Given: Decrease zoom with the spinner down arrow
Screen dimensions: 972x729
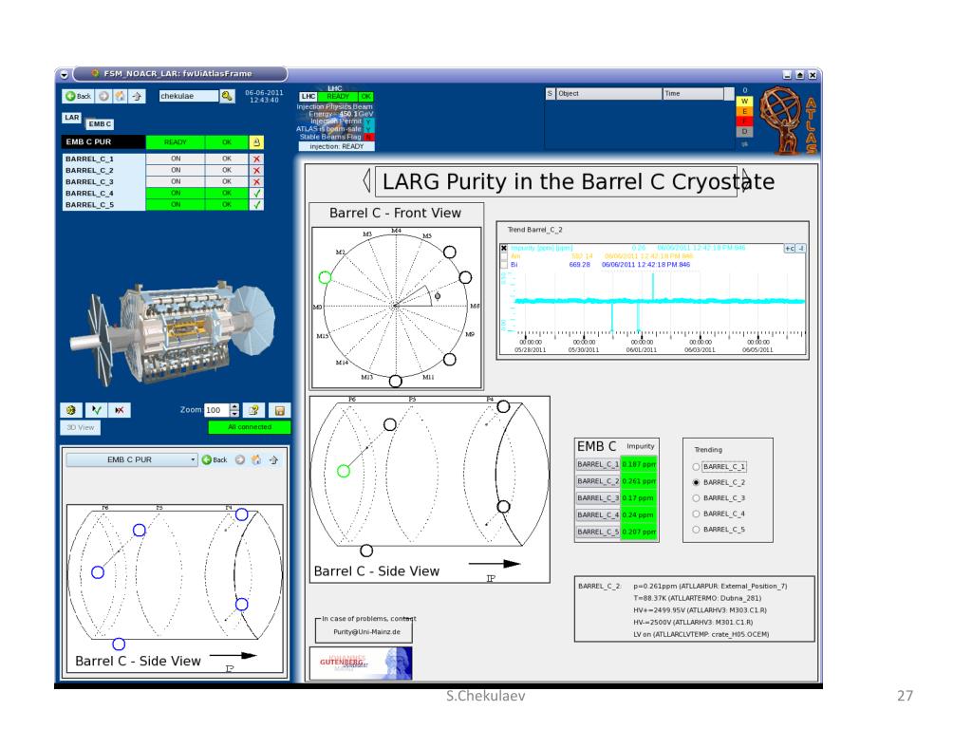Looking at the screenshot, I should click(x=234, y=414).
